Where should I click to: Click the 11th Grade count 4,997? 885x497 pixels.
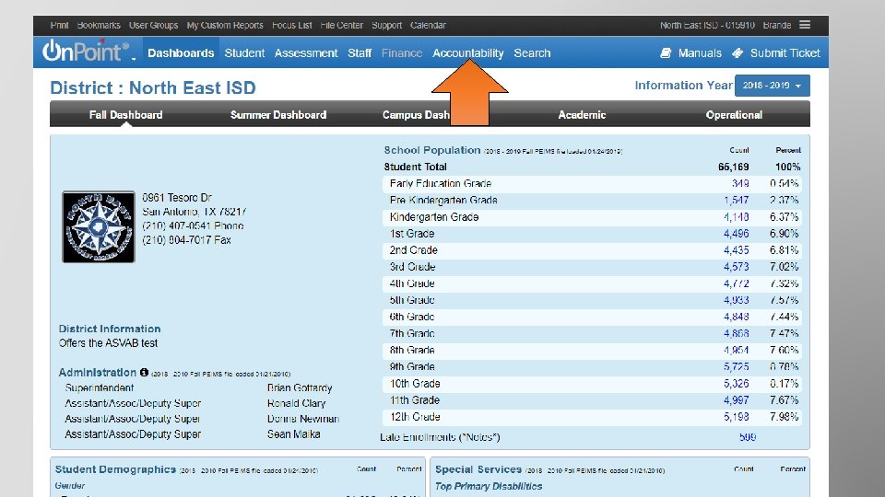click(737, 400)
